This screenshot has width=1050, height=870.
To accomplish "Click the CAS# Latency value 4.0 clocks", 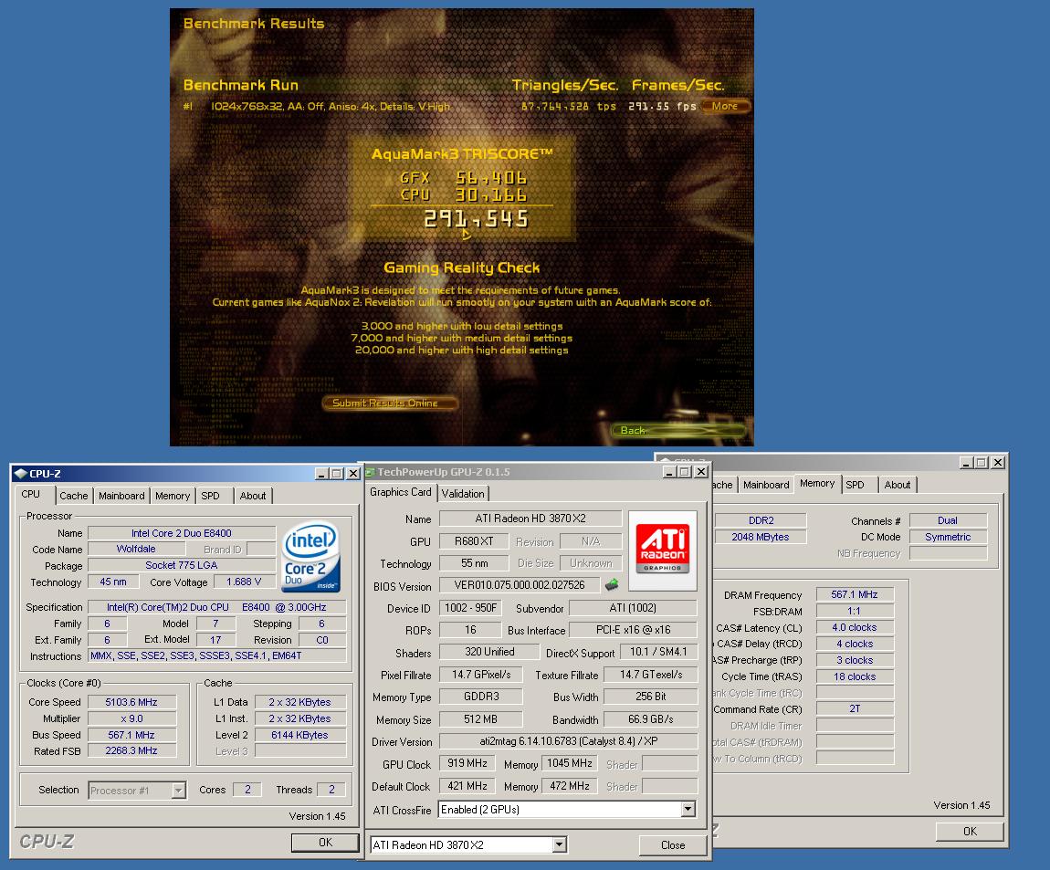I will pos(855,627).
